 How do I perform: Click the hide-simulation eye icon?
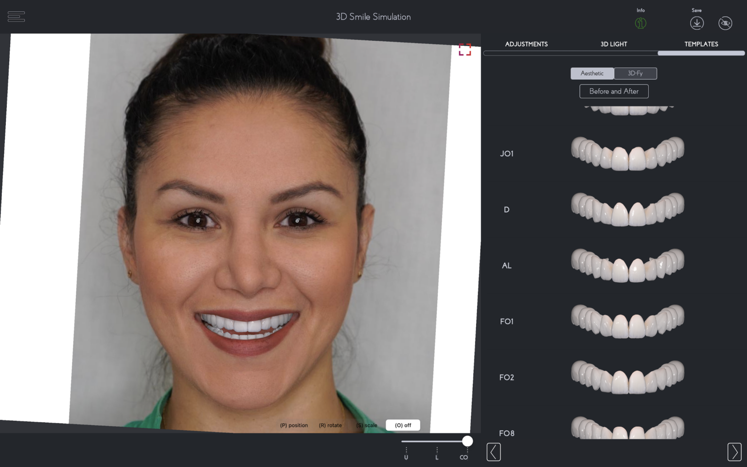point(725,23)
